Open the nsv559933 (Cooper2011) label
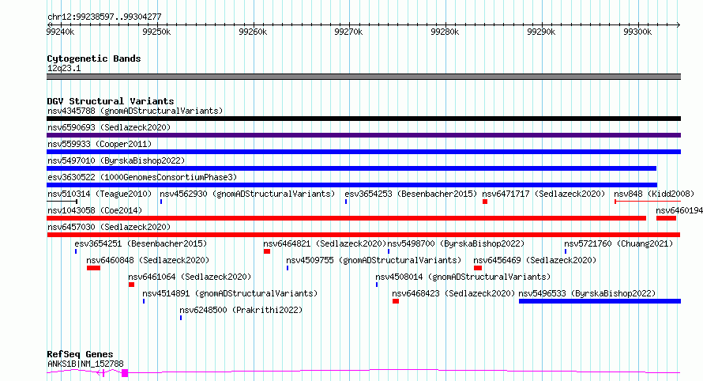The width and height of the screenshot is (703, 381). click(x=100, y=144)
